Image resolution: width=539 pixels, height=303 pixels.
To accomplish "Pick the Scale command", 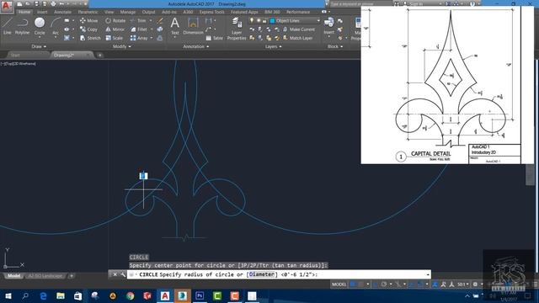I will [x=115, y=38].
